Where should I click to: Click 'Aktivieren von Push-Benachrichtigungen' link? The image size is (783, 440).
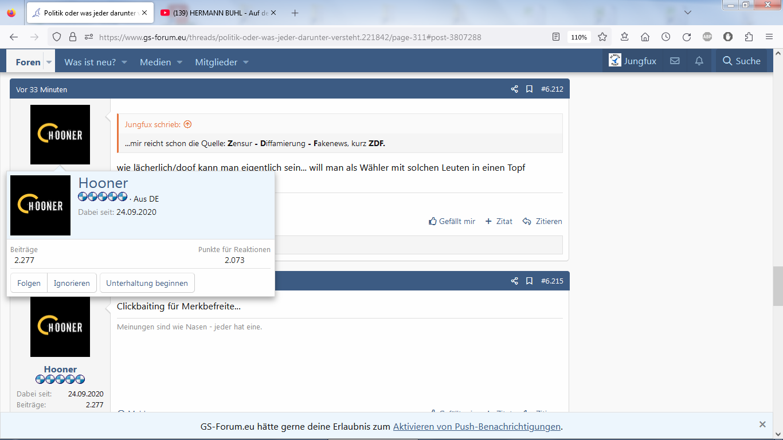(x=476, y=427)
